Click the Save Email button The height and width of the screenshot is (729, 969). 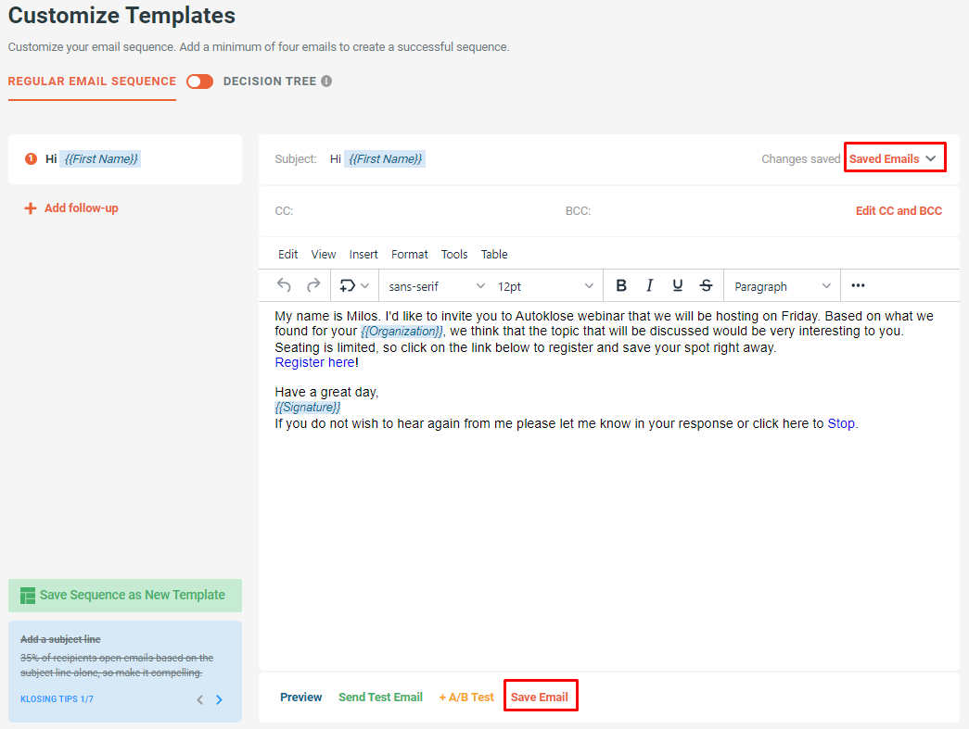click(541, 695)
